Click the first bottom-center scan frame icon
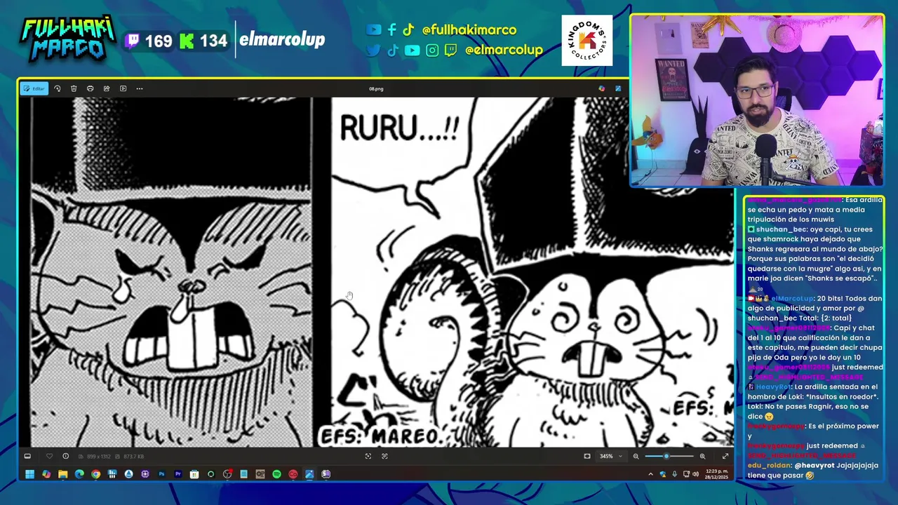 click(368, 456)
